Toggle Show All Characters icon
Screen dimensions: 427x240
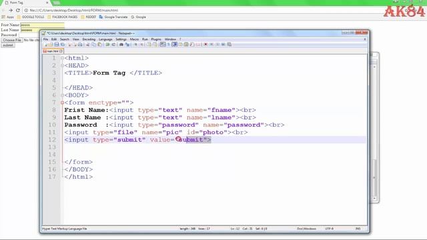(x=169, y=45)
